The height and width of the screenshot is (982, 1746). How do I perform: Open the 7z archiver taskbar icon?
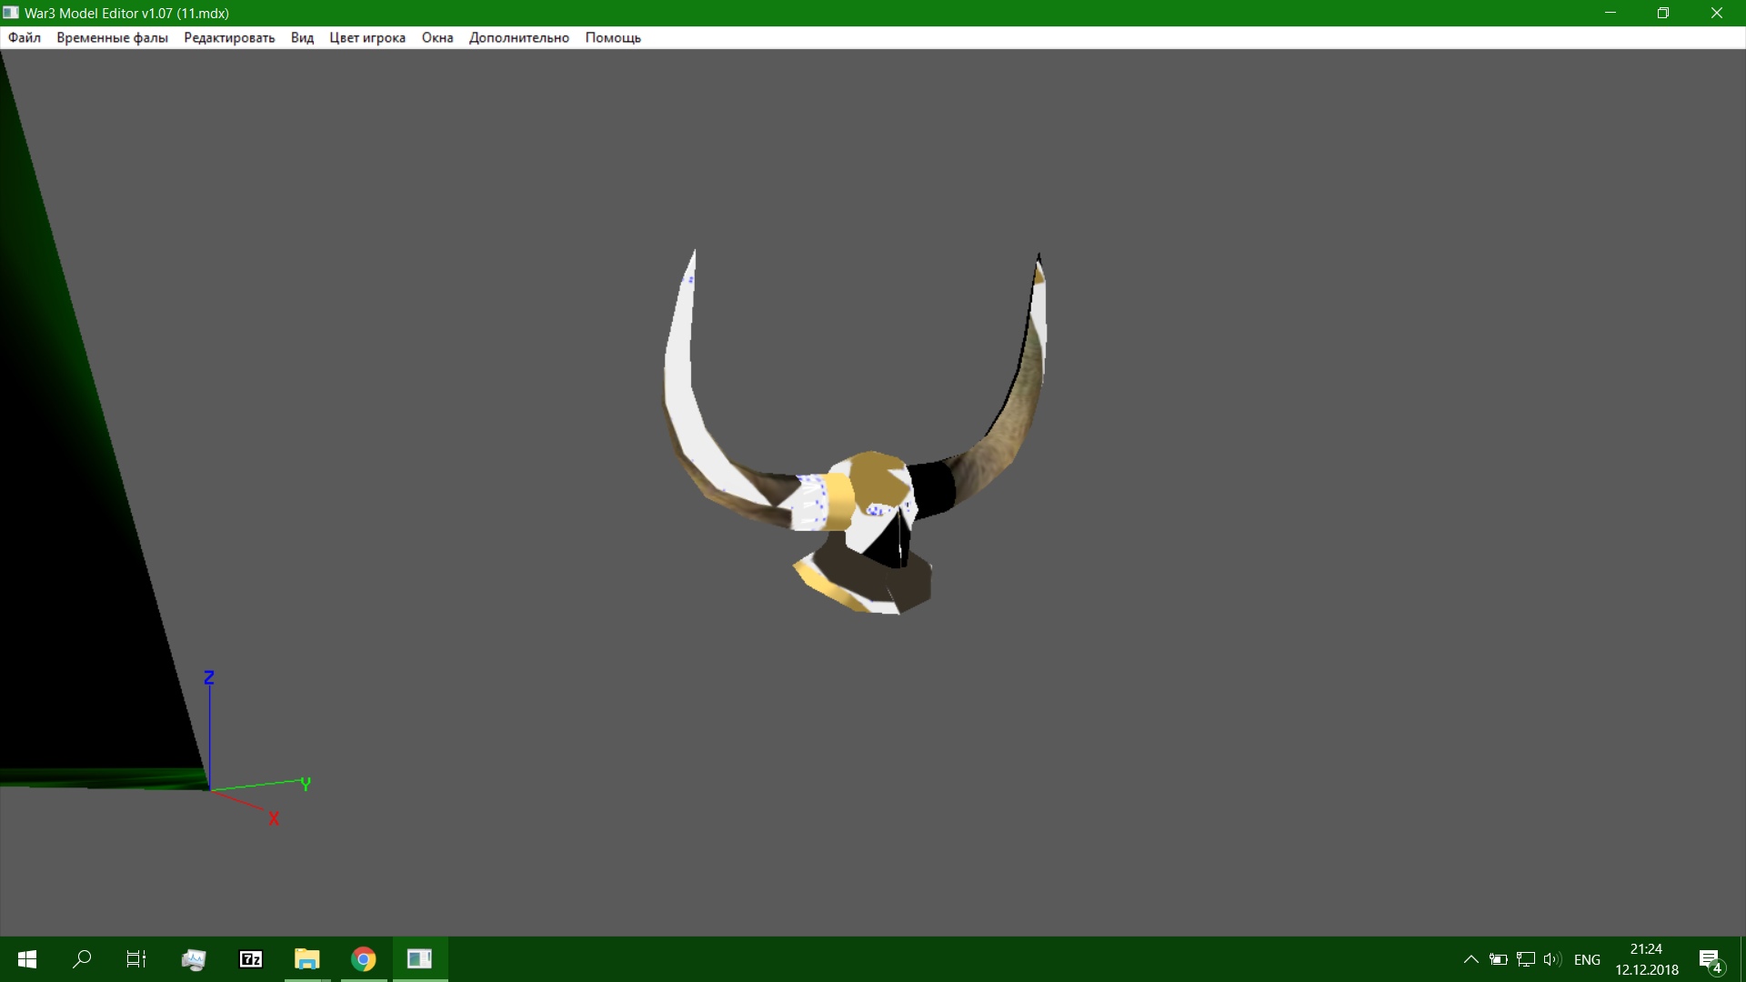(x=251, y=959)
